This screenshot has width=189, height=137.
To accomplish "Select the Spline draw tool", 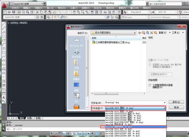I will [4, 57].
